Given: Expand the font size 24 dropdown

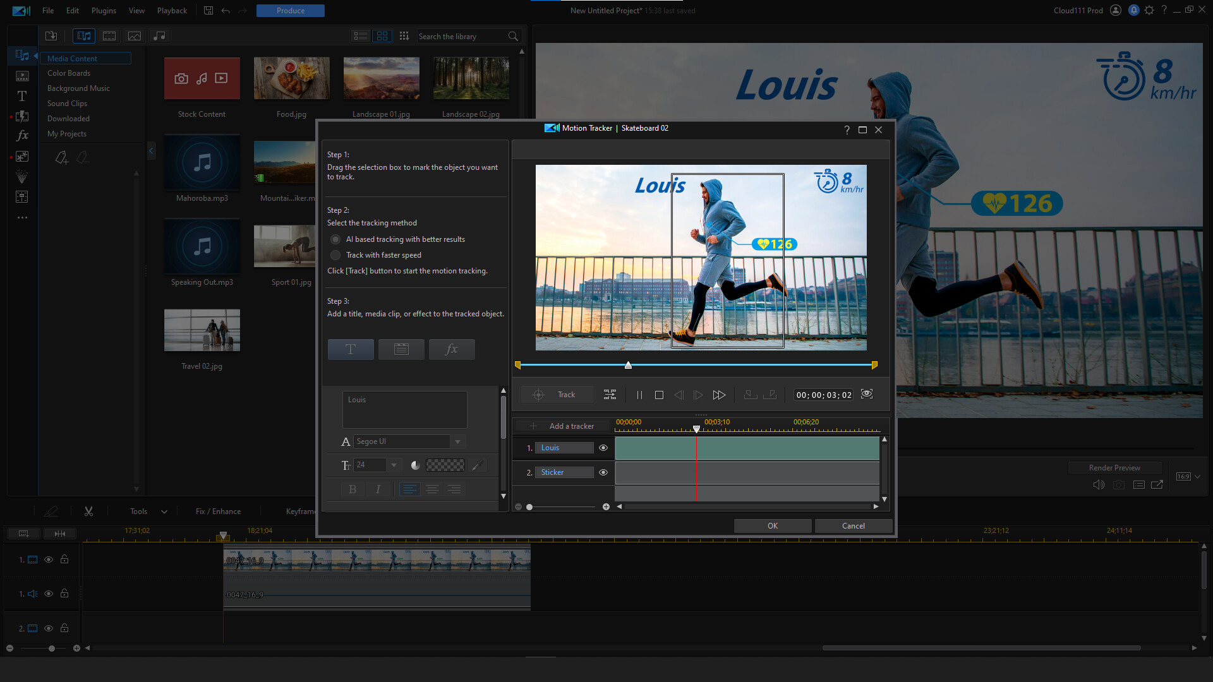Looking at the screenshot, I should pos(394,465).
